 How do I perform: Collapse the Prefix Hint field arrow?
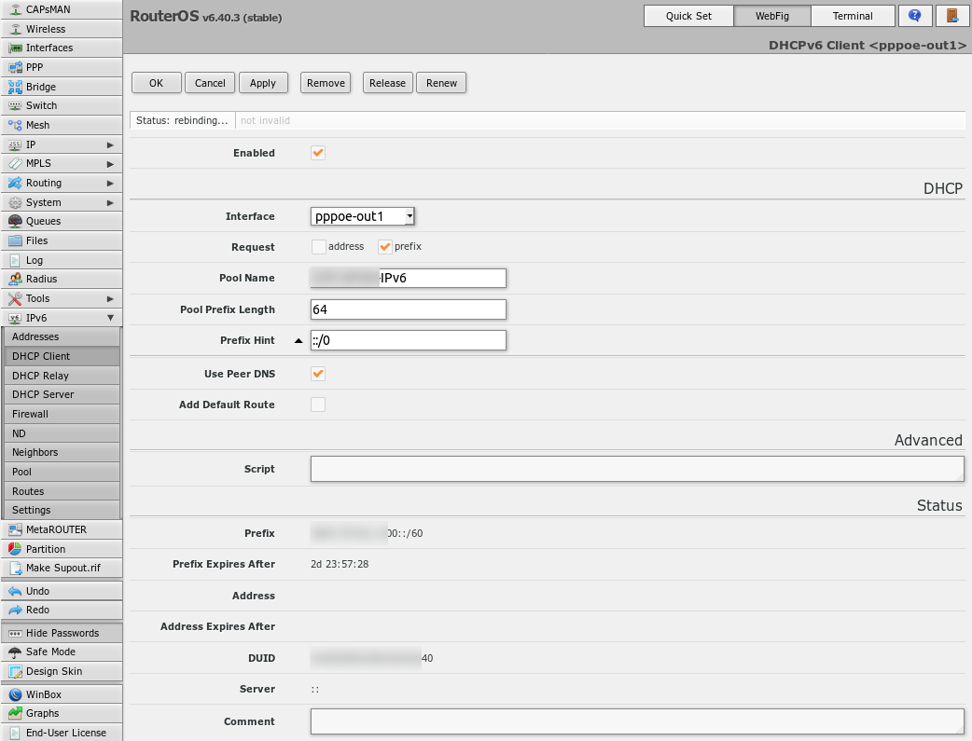tap(299, 341)
